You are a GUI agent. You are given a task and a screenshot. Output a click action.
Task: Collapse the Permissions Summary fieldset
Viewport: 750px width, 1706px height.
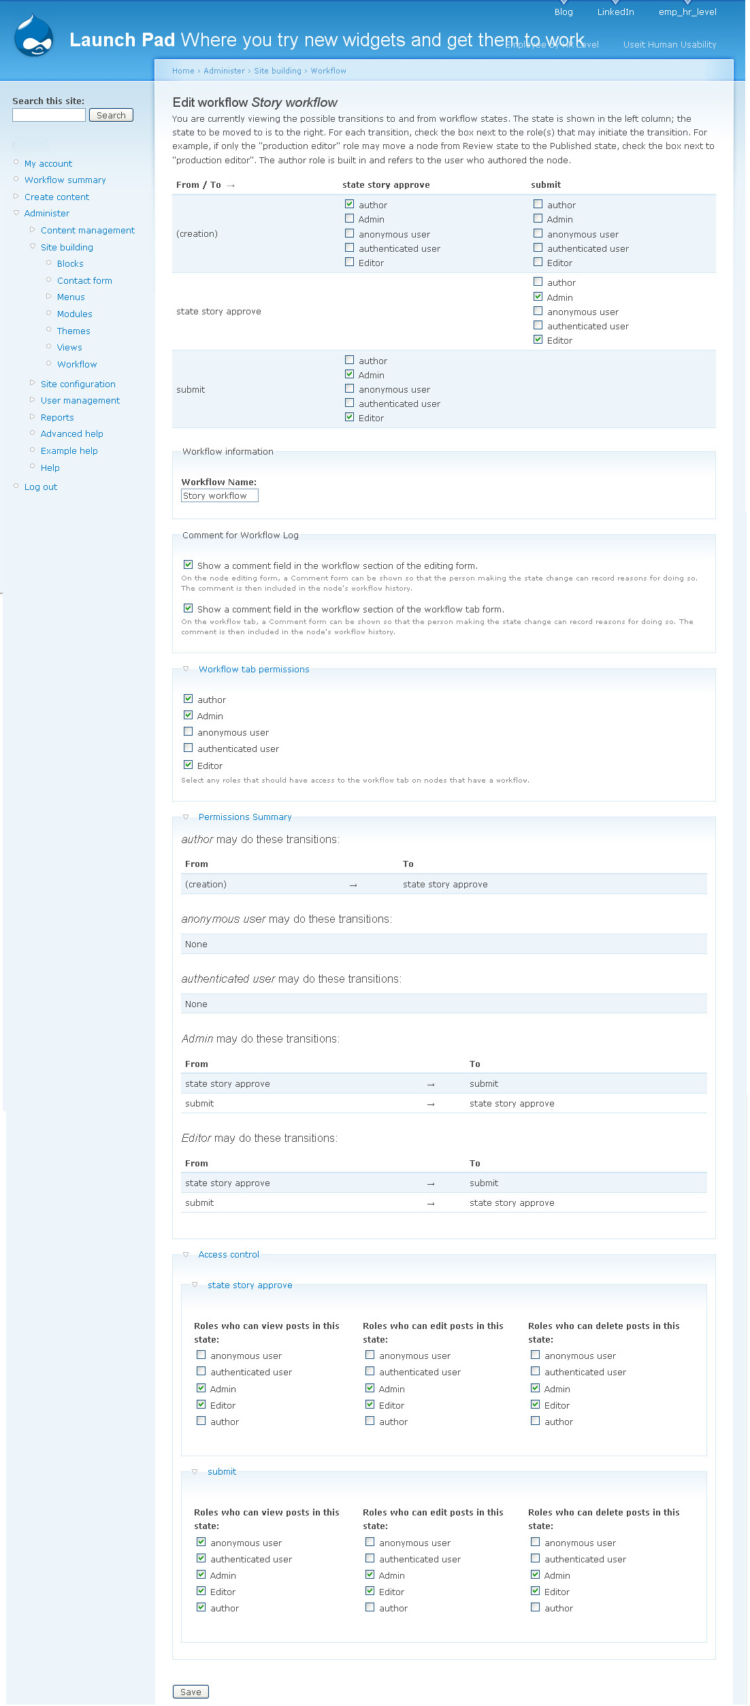pos(186,817)
